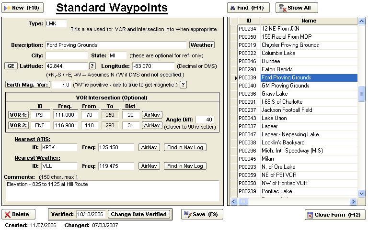Click the Name column header

tap(309, 21)
